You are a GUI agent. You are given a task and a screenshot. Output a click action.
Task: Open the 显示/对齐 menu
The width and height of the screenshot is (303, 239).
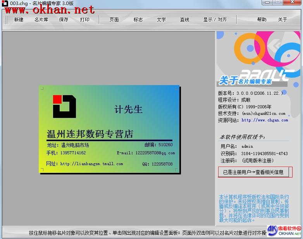(x=215, y=19)
